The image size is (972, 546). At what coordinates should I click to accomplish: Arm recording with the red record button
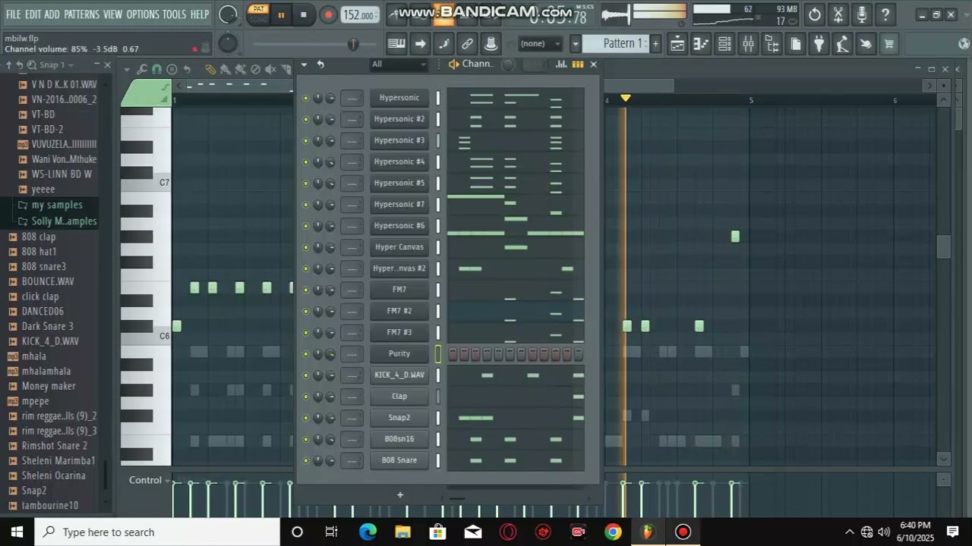pos(328,14)
